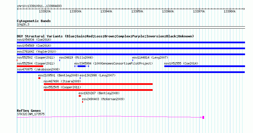This screenshot has height=133, width=253.
Task: Click the esv2109501 (Bentley2008) red marker
Action: (39, 78)
